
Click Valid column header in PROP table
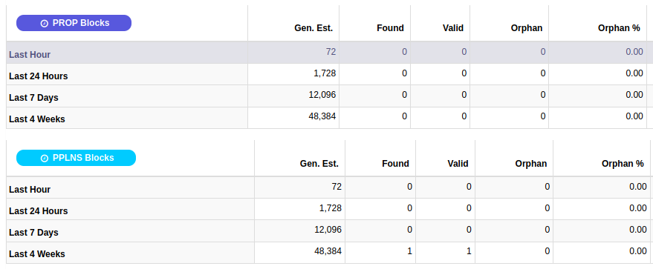tap(453, 28)
